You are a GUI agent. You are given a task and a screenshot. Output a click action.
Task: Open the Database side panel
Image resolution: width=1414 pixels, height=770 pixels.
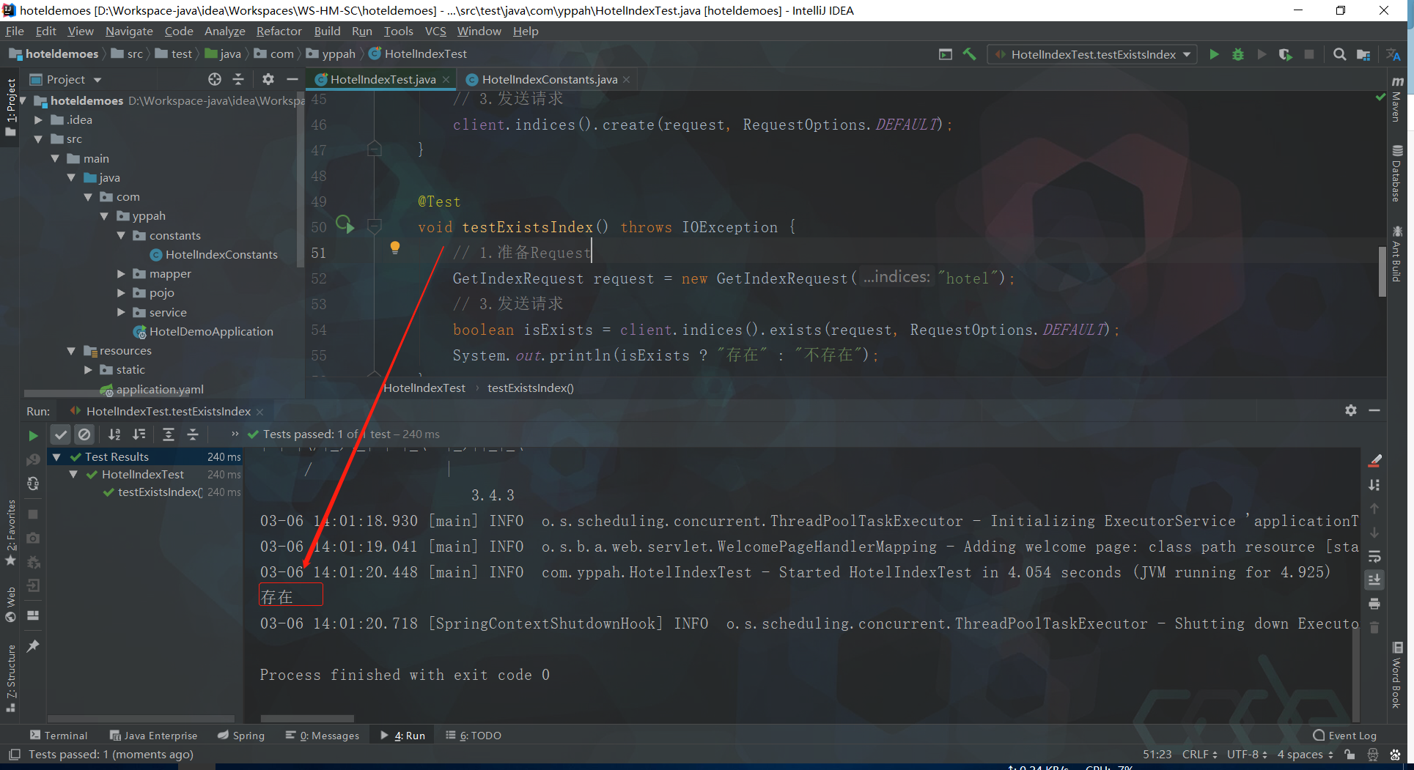click(1397, 174)
